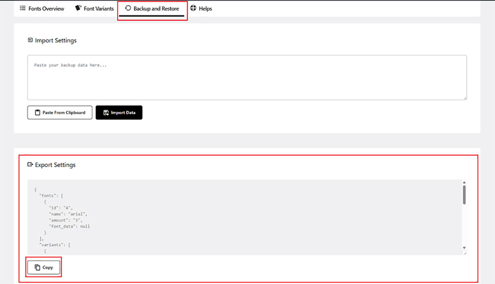Click inside the backup data textarea

pos(247,78)
